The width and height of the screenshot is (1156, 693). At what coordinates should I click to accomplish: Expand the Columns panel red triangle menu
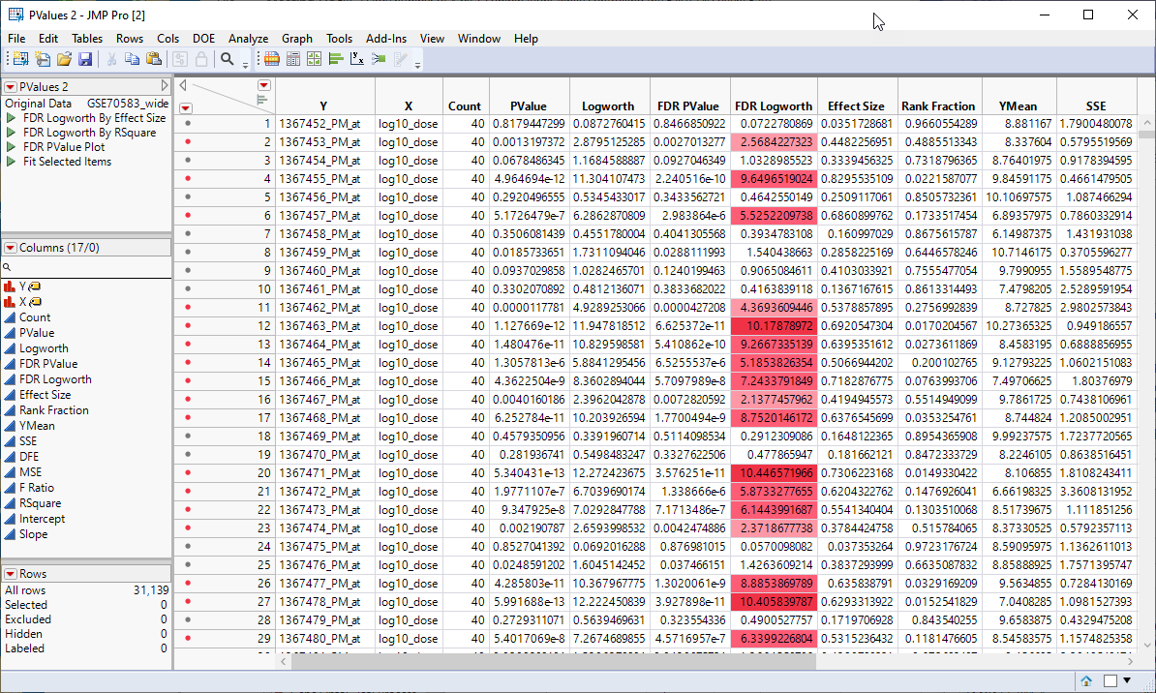pos(11,248)
